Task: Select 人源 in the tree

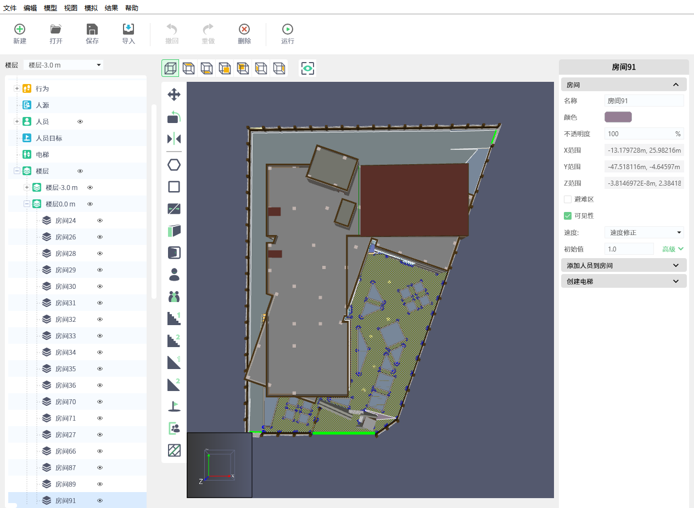Action: point(42,105)
